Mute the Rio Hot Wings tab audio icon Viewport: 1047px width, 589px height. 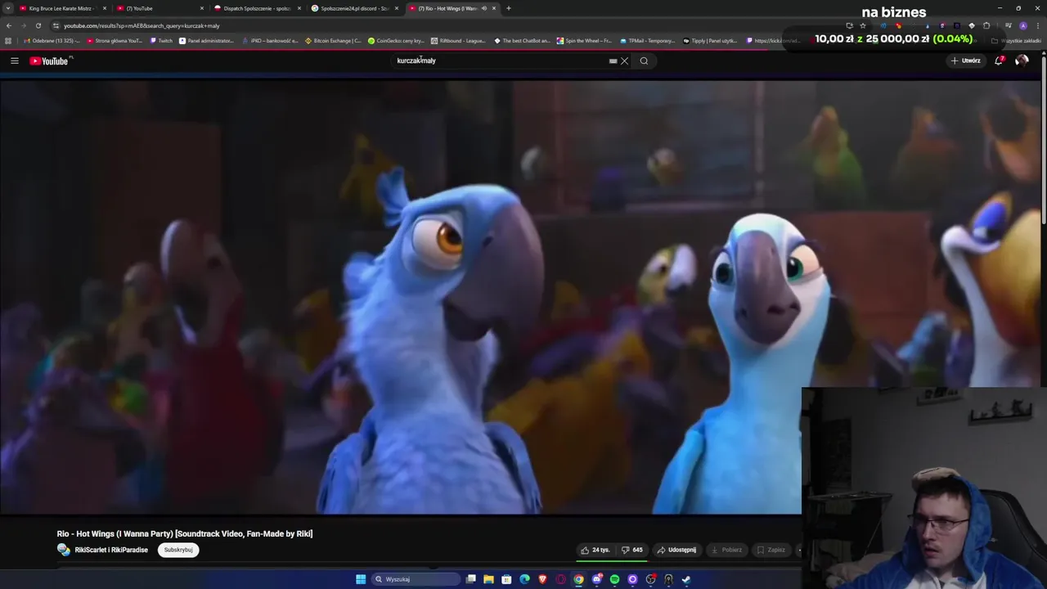(x=483, y=8)
